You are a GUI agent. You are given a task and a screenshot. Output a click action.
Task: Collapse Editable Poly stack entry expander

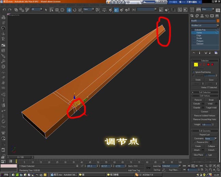[x=193, y=30]
